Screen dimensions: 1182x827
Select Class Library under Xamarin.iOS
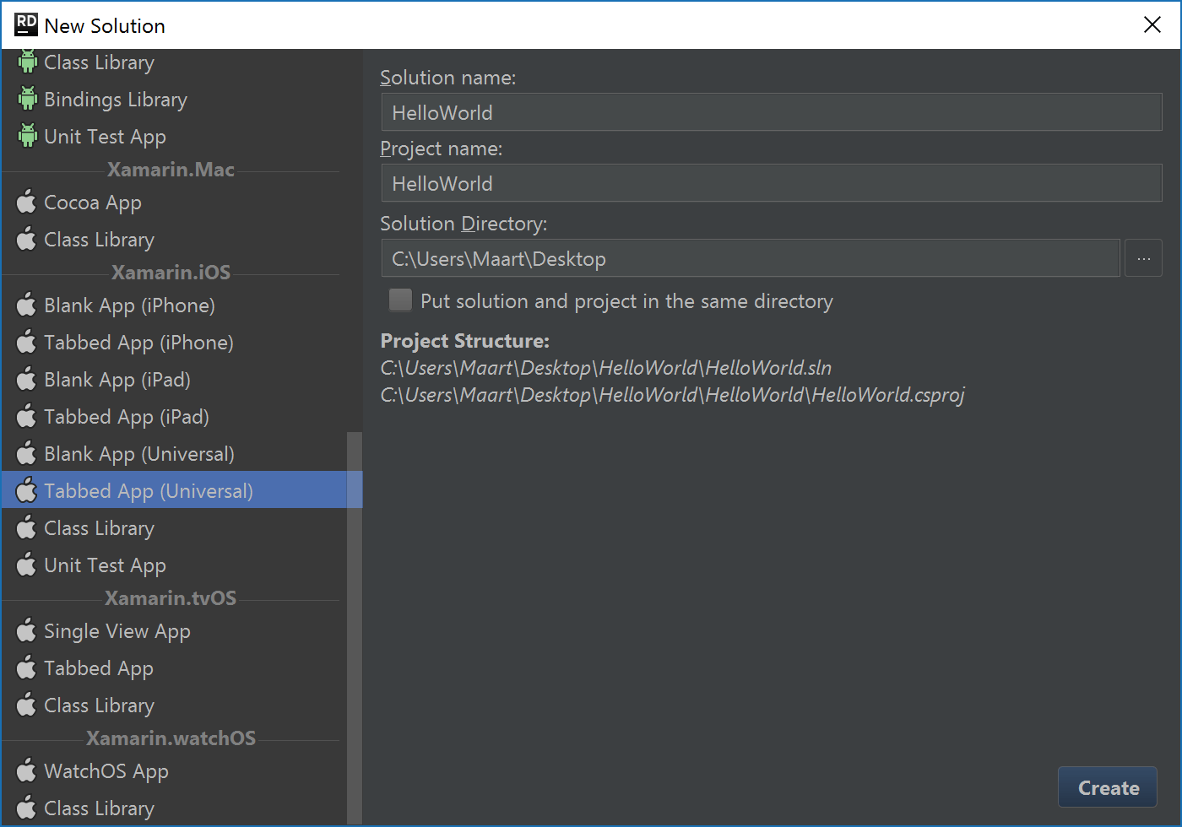(x=174, y=528)
